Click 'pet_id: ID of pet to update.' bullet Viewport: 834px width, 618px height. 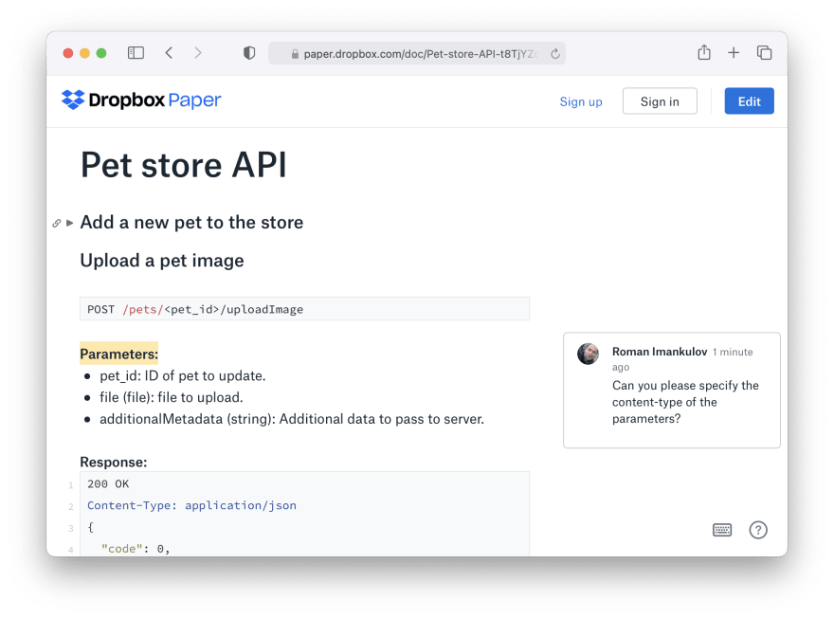182,376
